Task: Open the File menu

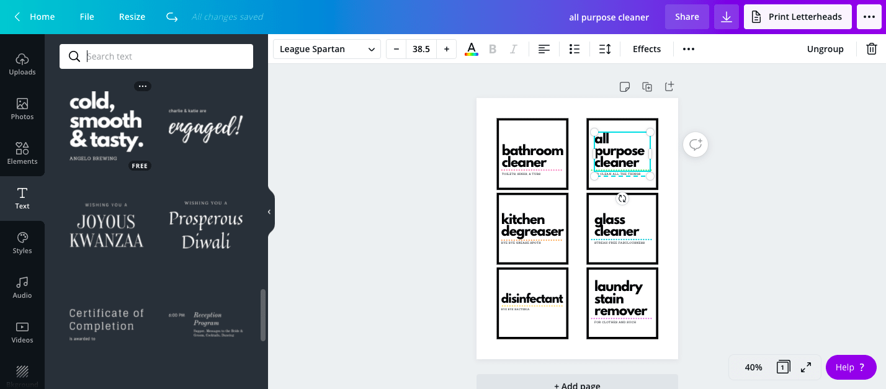Action: click(87, 17)
